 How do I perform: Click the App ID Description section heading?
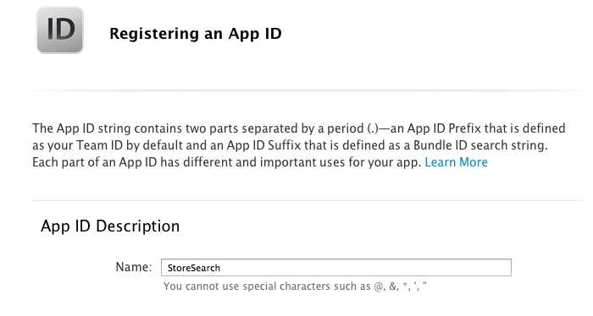[110, 226]
